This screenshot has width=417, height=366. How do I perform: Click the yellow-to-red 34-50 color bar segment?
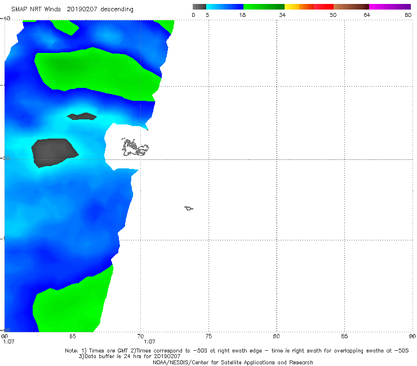[309, 7]
